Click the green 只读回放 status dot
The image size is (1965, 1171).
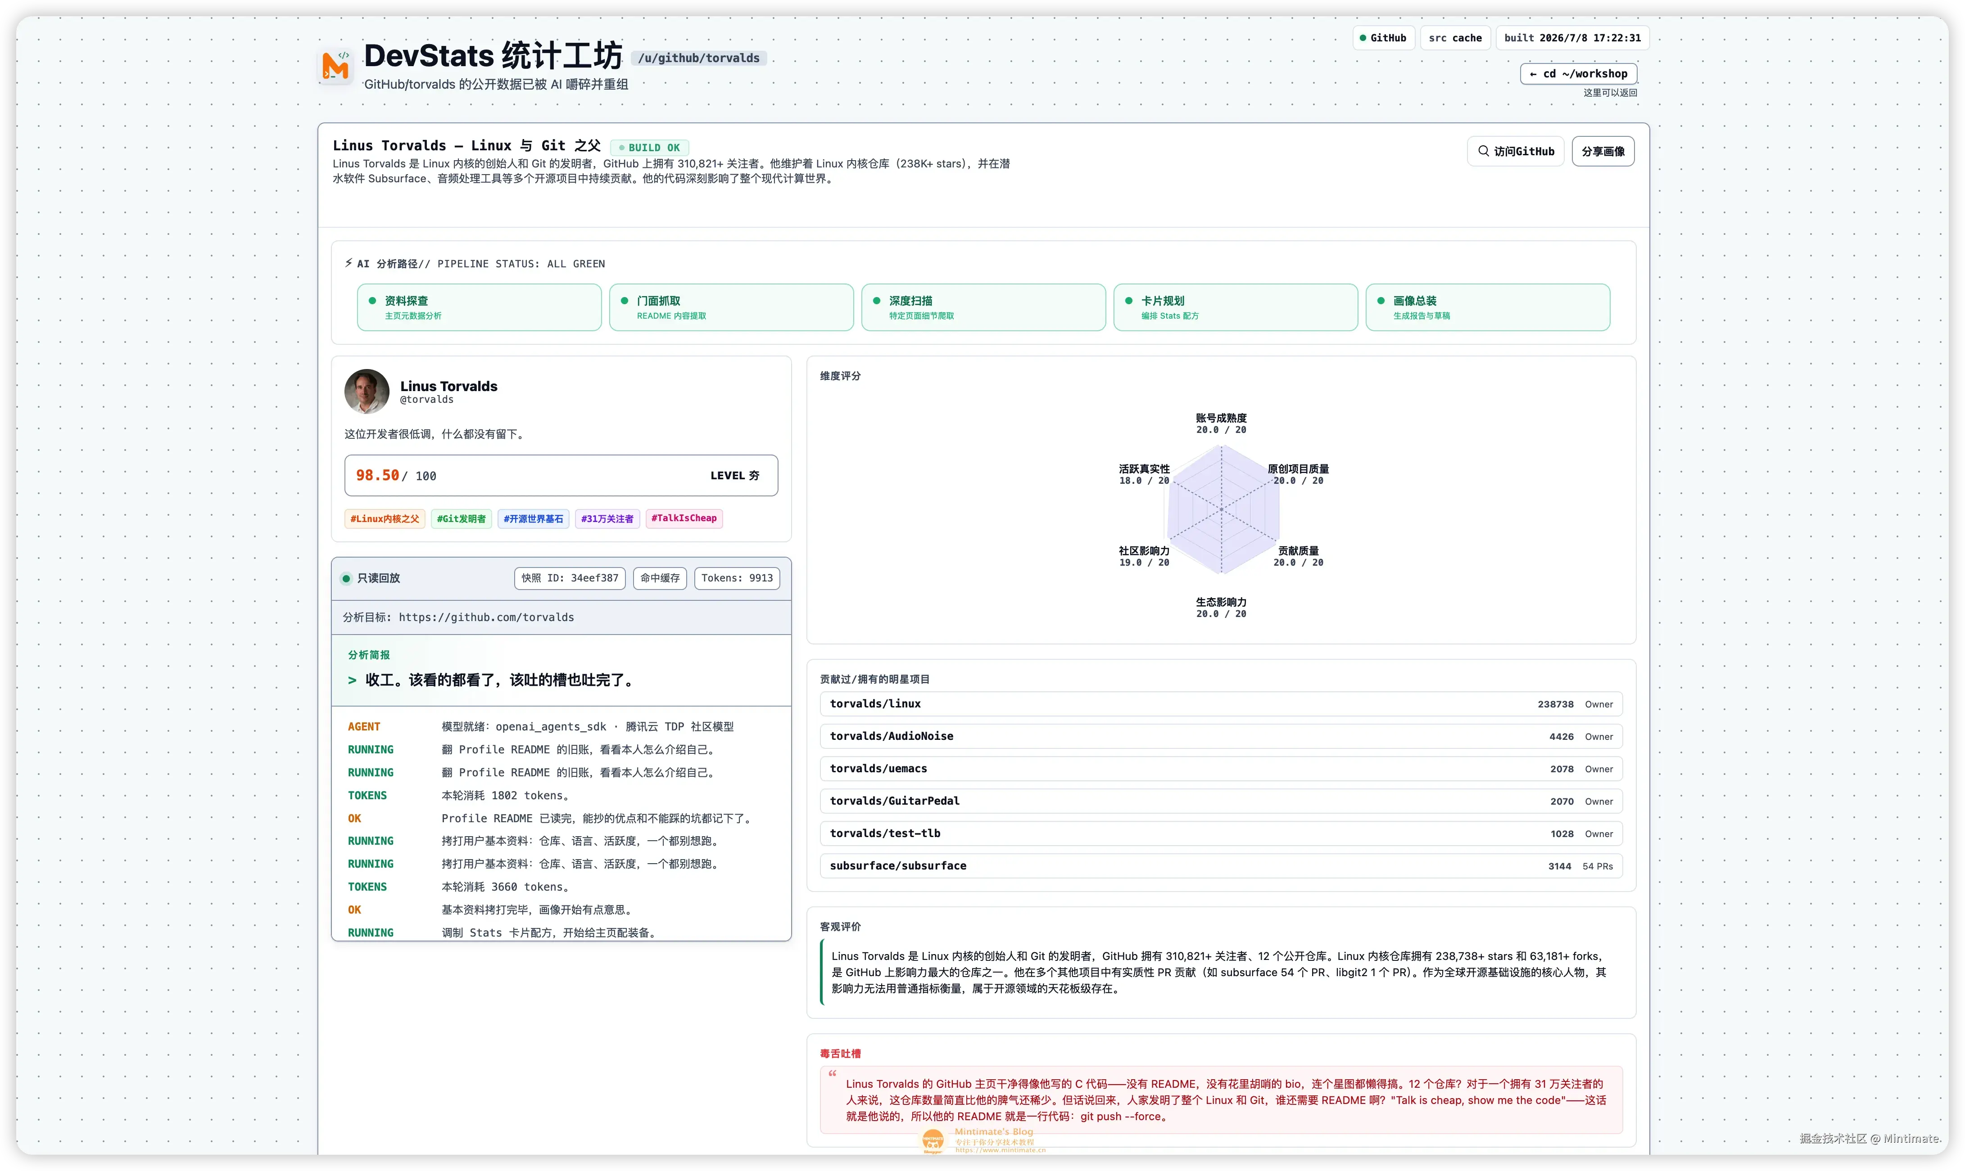[x=346, y=578]
